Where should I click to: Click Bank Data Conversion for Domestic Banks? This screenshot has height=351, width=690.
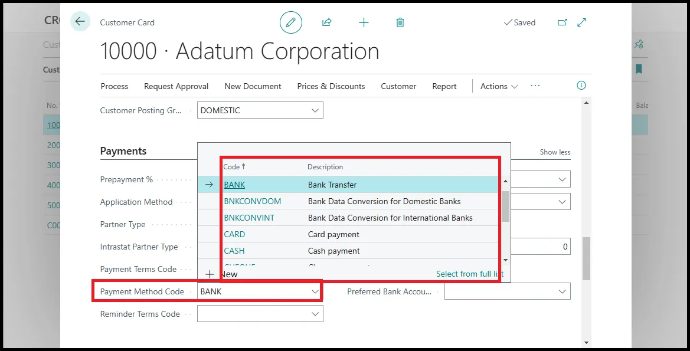click(x=384, y=201)
